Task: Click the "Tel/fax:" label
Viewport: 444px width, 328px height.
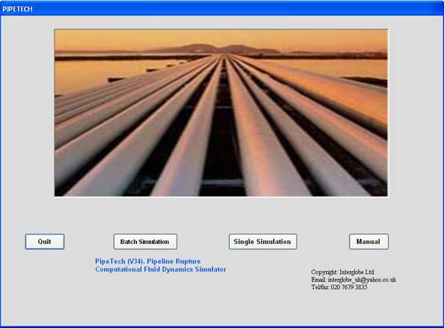Action: pyautogui.click(x=320, y=287)
